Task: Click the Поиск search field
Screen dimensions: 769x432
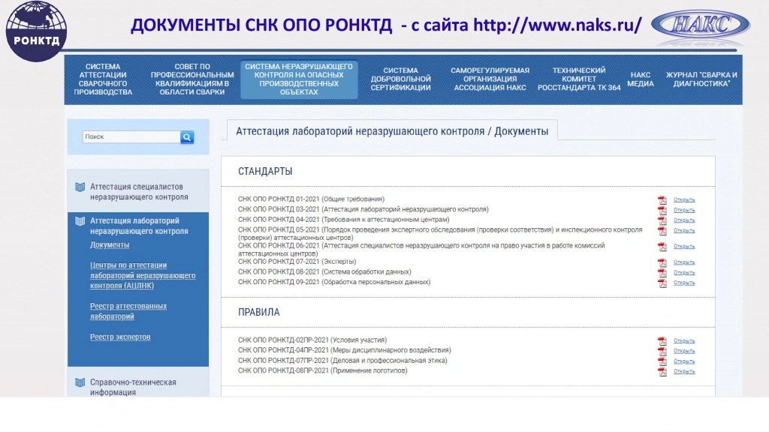Action: pos(131,137)
